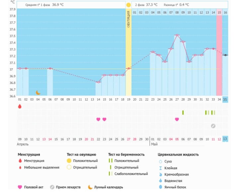Image resolution: width=239 pixels, height=192 pixels.
Task: Click the Апрель month label
Action: (23, 144)
